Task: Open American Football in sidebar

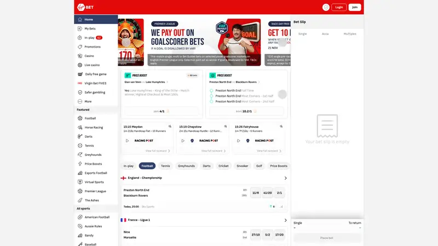Action: [96, 217]
